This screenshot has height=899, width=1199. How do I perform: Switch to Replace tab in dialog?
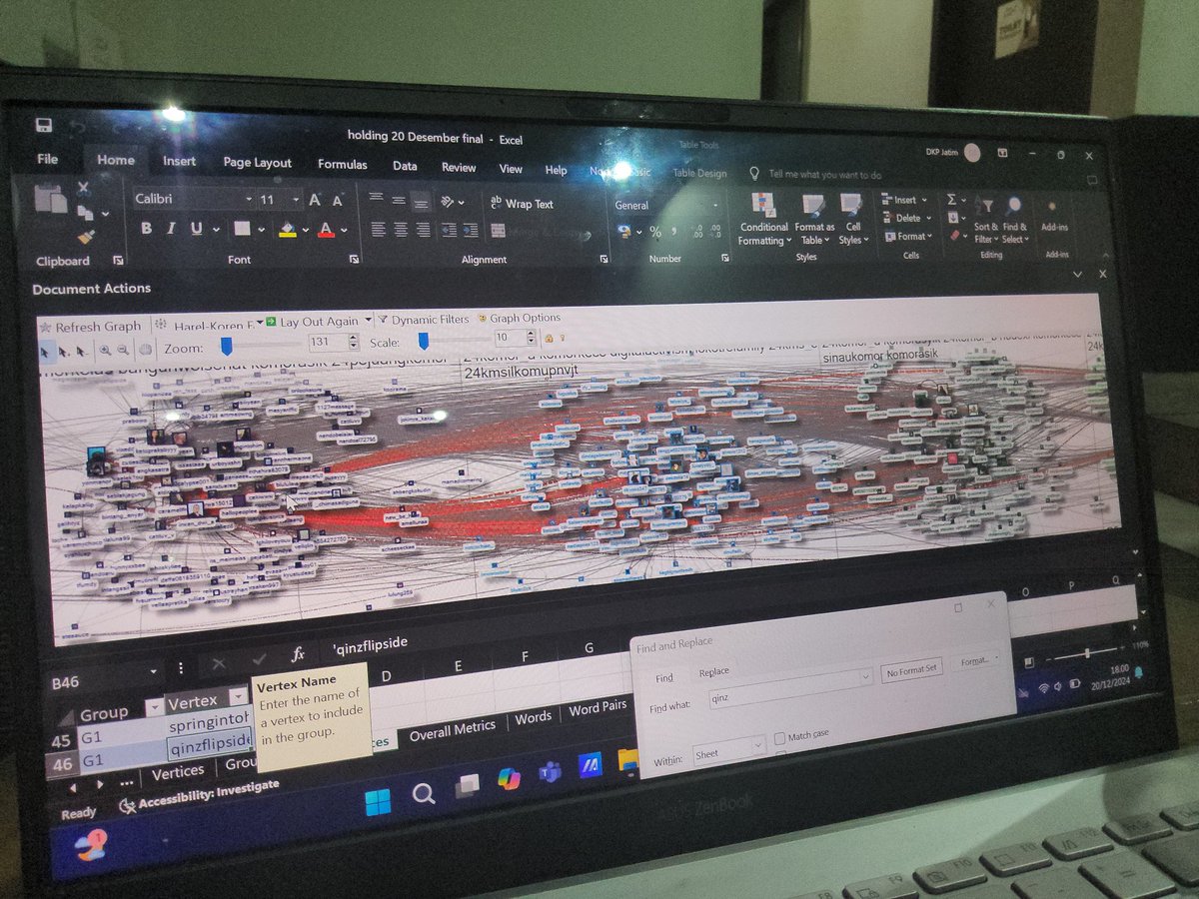tap(714, 672)
